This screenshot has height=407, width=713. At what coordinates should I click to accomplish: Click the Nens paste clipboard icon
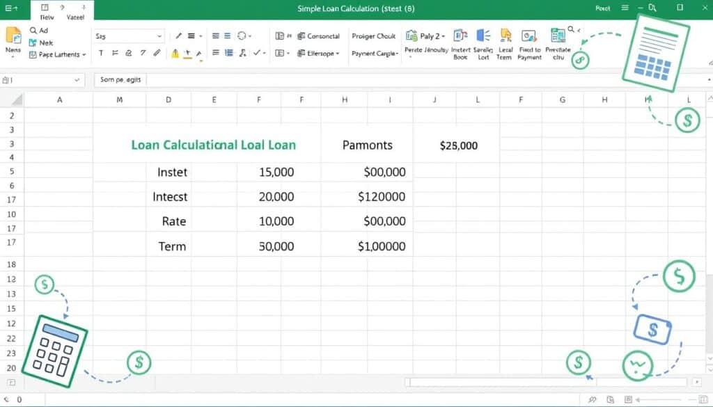13,35
